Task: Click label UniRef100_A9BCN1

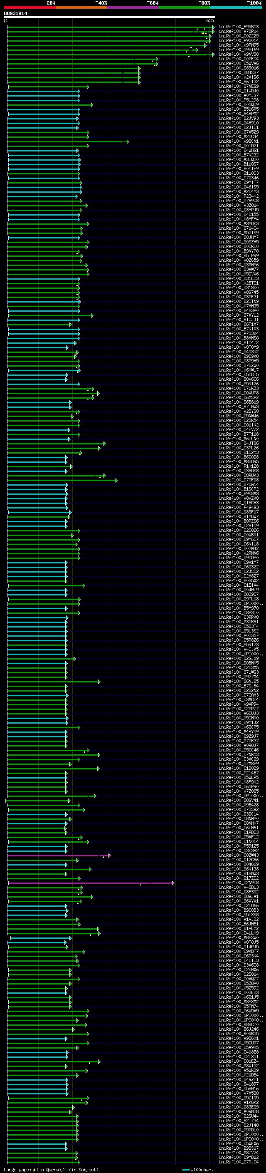Action: pos(238,141)
